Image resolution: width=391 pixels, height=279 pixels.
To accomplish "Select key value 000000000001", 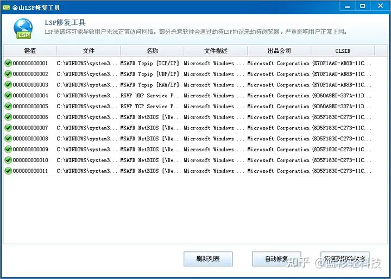I will pyautogui.click(x=30, y=63).
